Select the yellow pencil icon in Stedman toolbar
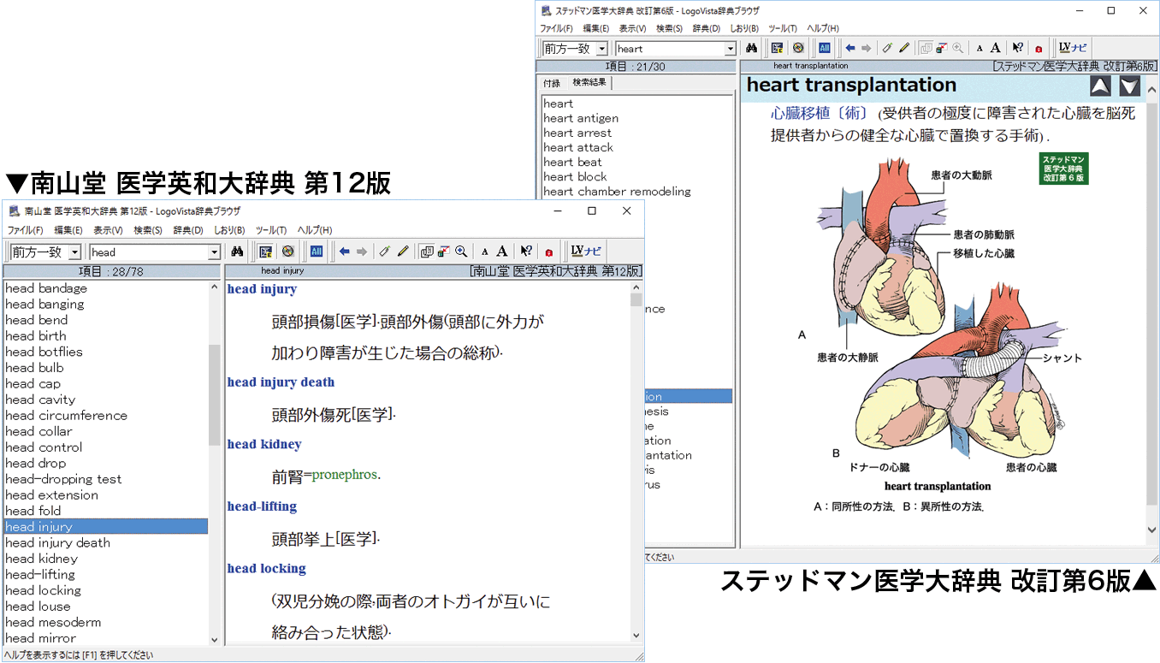This screenshot has height=663, width=1160. (x=904, y=48)
